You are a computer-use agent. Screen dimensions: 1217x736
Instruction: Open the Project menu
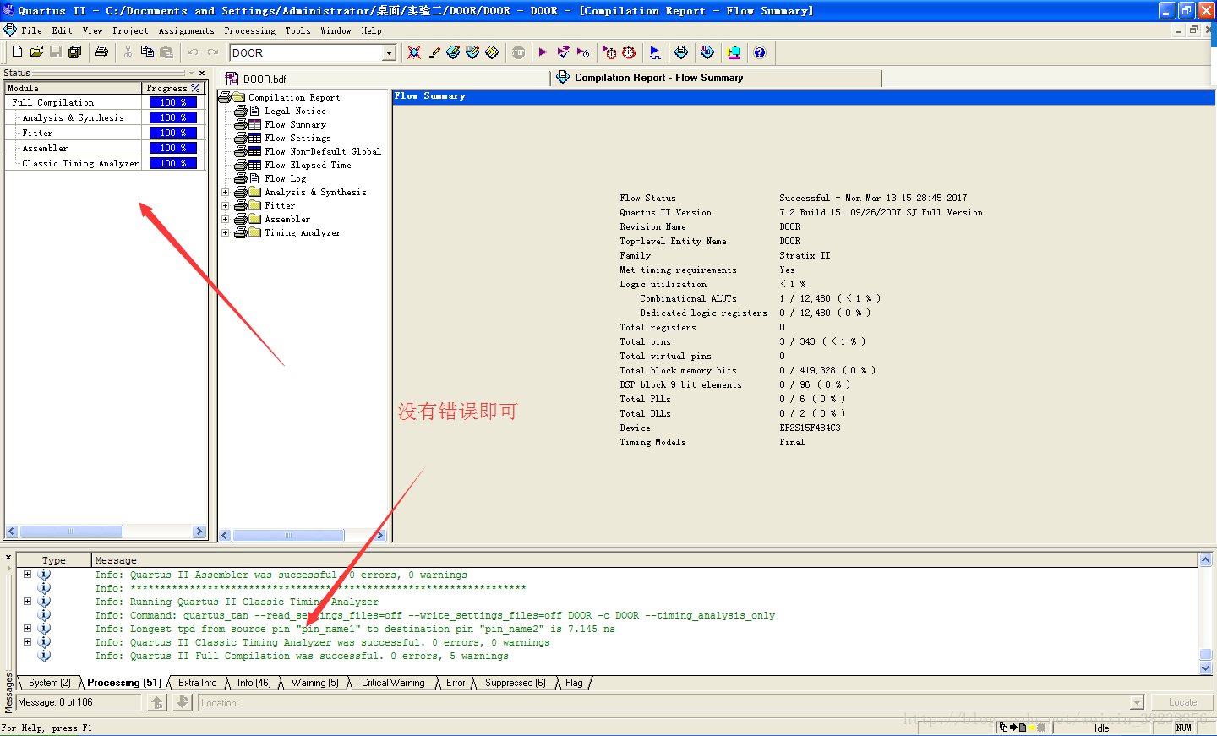[130, 30]
